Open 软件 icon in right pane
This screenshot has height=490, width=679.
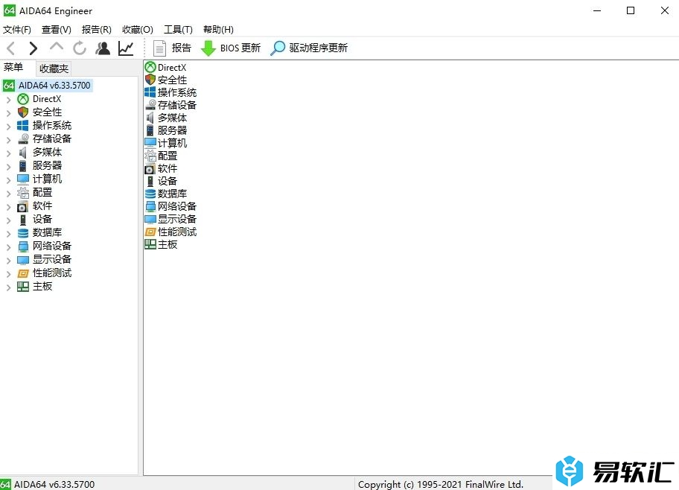[150, 168]
